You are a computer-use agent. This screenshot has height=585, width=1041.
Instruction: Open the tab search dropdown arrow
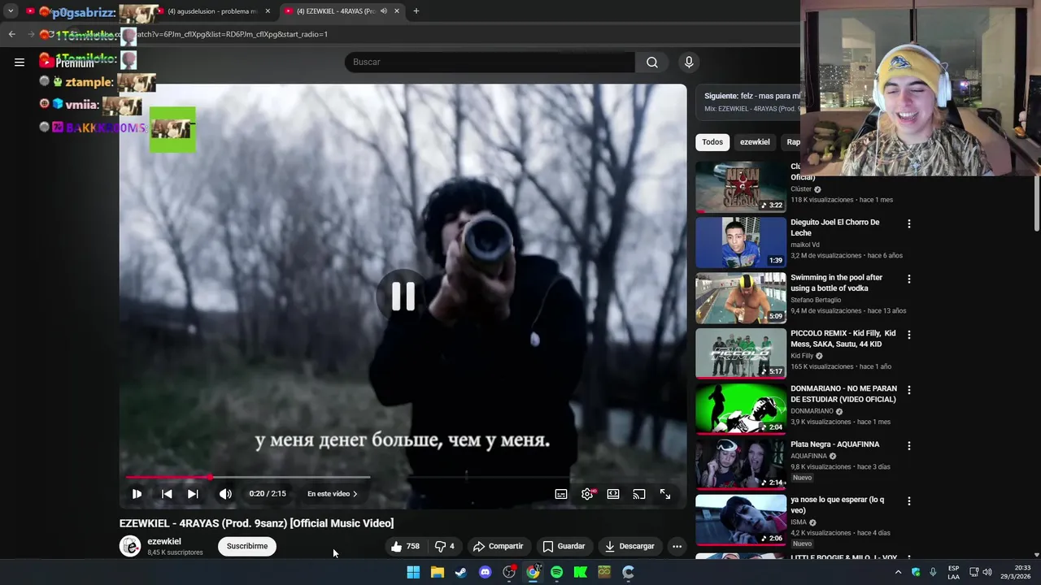coord(11,11)
